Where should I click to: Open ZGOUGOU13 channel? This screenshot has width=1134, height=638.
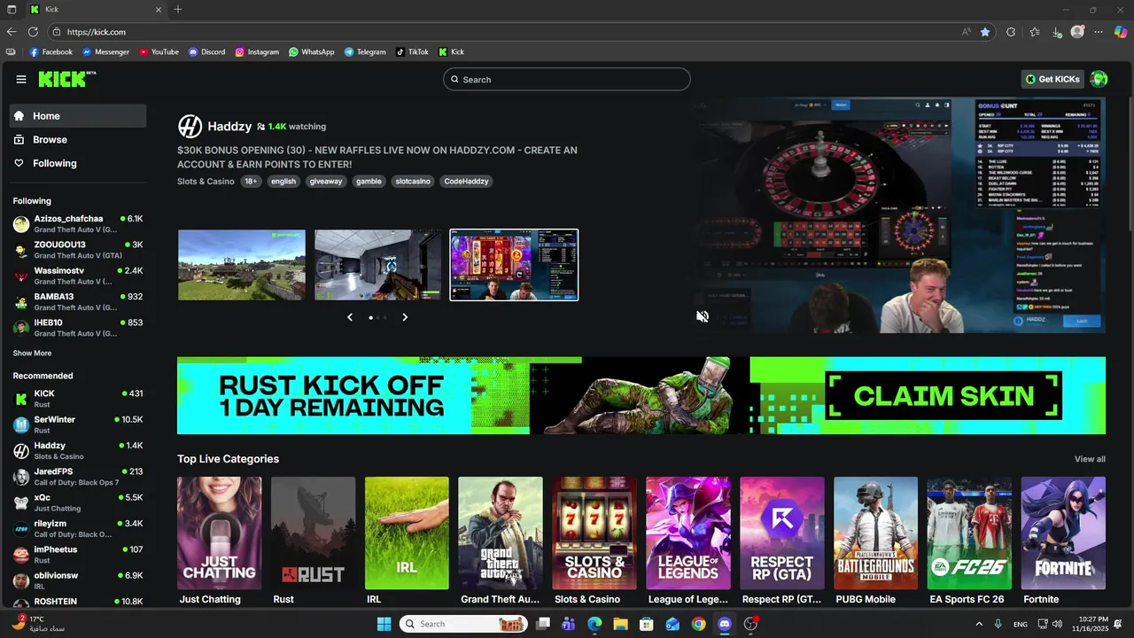[78, 250]
